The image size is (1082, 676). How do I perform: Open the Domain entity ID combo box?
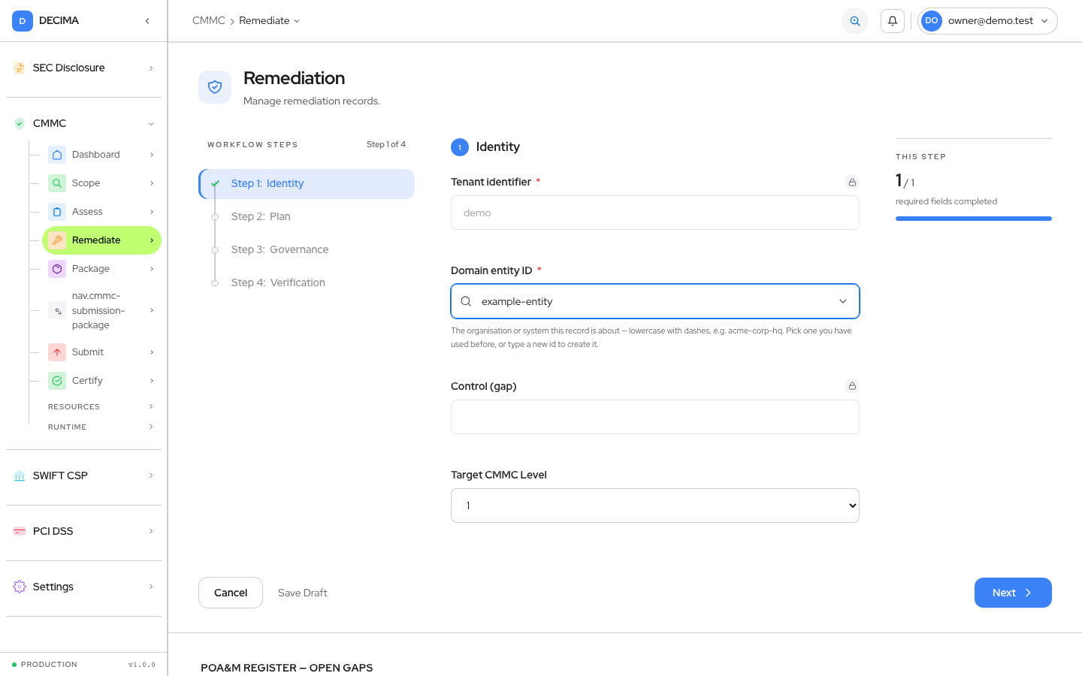click(x=655, y=301)
